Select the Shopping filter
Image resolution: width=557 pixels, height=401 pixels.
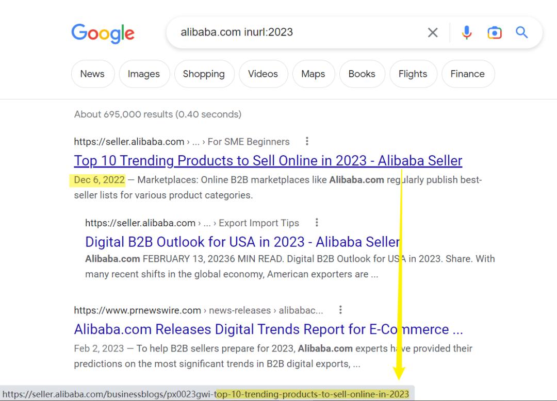click(204, 74)
